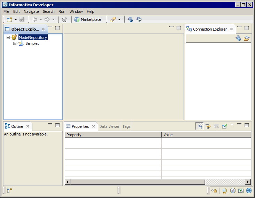Click the Properties scrollbar left arrow
The width and height of the screenshot is (255, 198).
click(67, 182)
